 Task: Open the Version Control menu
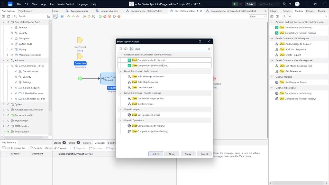click(65, 4)
